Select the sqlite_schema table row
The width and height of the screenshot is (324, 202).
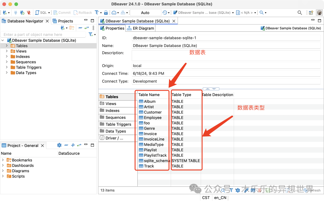[157, 161]
